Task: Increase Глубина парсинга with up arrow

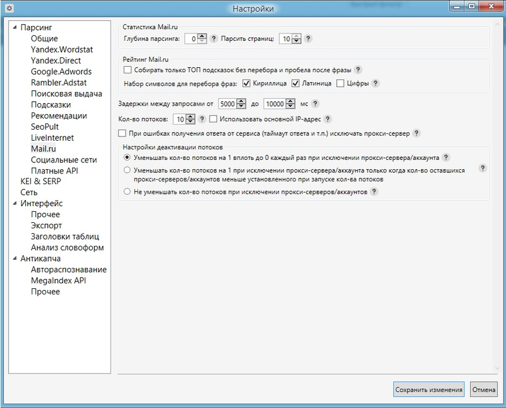Action: (x=201, y=36)
